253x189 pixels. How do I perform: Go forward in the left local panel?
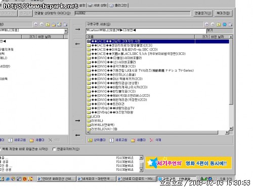pos(41,25)
